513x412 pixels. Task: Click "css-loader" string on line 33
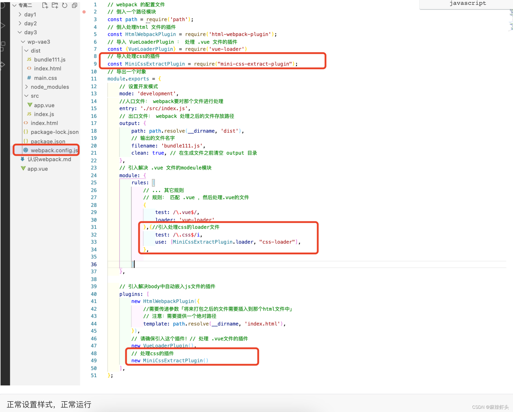[277, 242]
